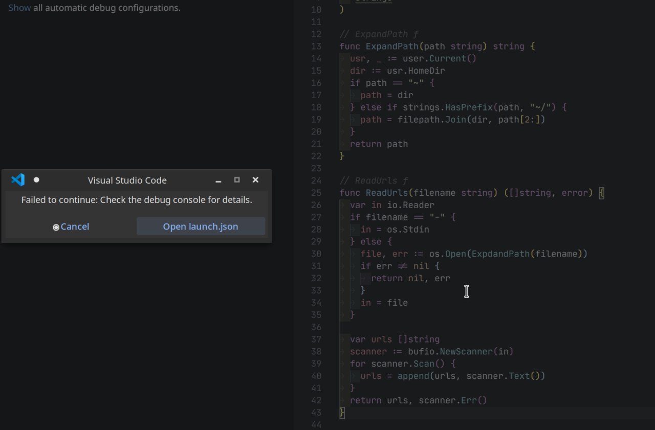This screenshot has height=430, width=655.
Task: Click 'var urls []string' on line 37
Action: tap(395, 340)
